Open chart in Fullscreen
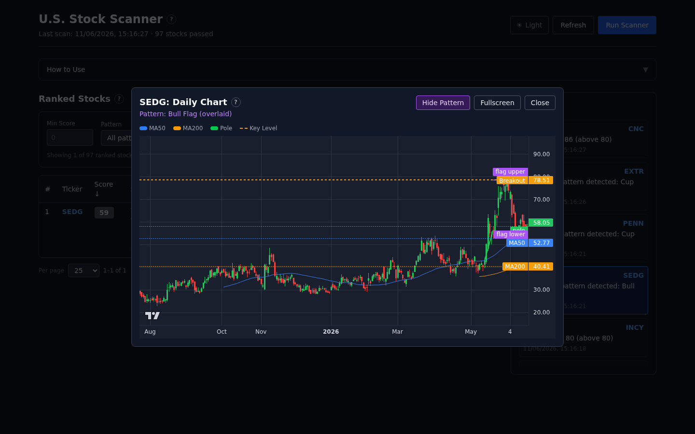The width and height of the screenshot is (695, 434). [497, 103]
